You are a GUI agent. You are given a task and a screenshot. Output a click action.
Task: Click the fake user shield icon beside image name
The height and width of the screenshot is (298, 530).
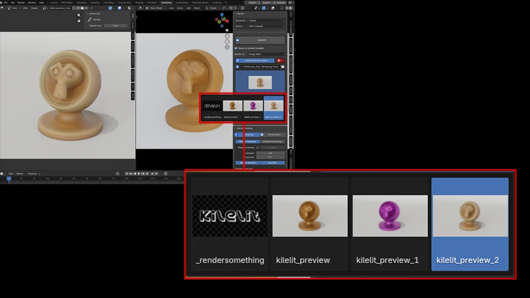tap(75, 8)
